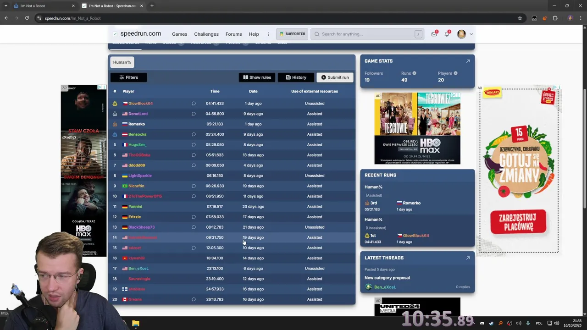Open the comment icon on Nicraftin's run

(194, 186)
